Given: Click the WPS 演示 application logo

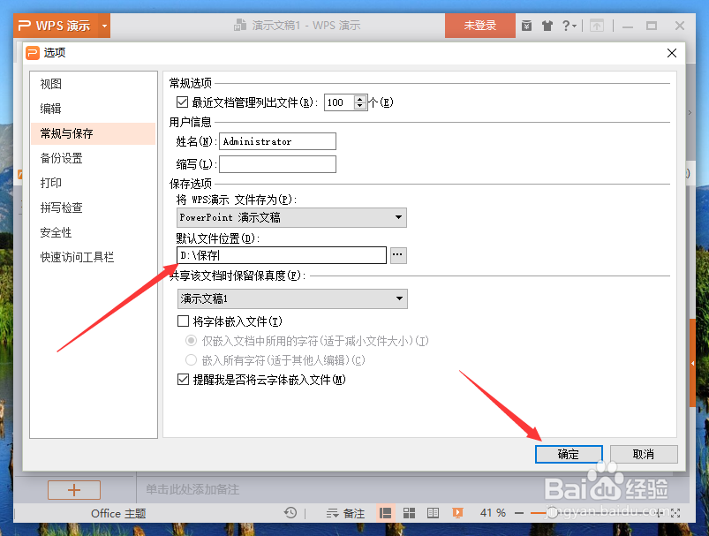Looking at the screenshot, I should 56,26.
